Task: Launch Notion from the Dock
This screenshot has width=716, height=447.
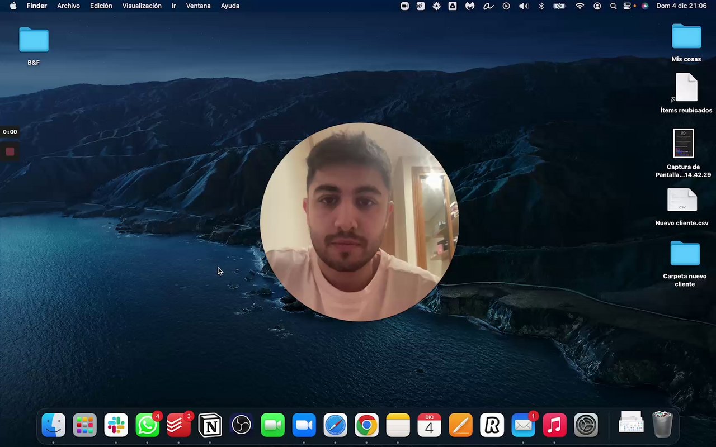Action: tap(210, 426)
